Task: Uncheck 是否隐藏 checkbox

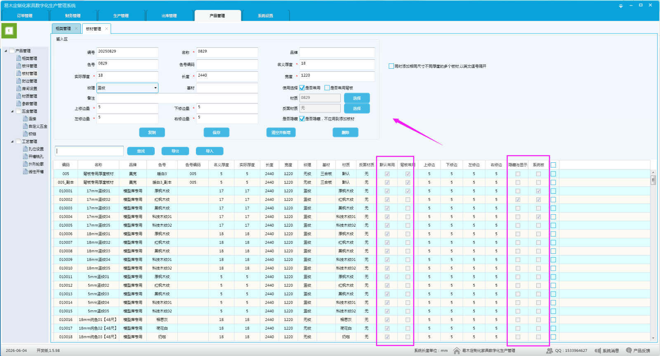Action: [302, 119]
